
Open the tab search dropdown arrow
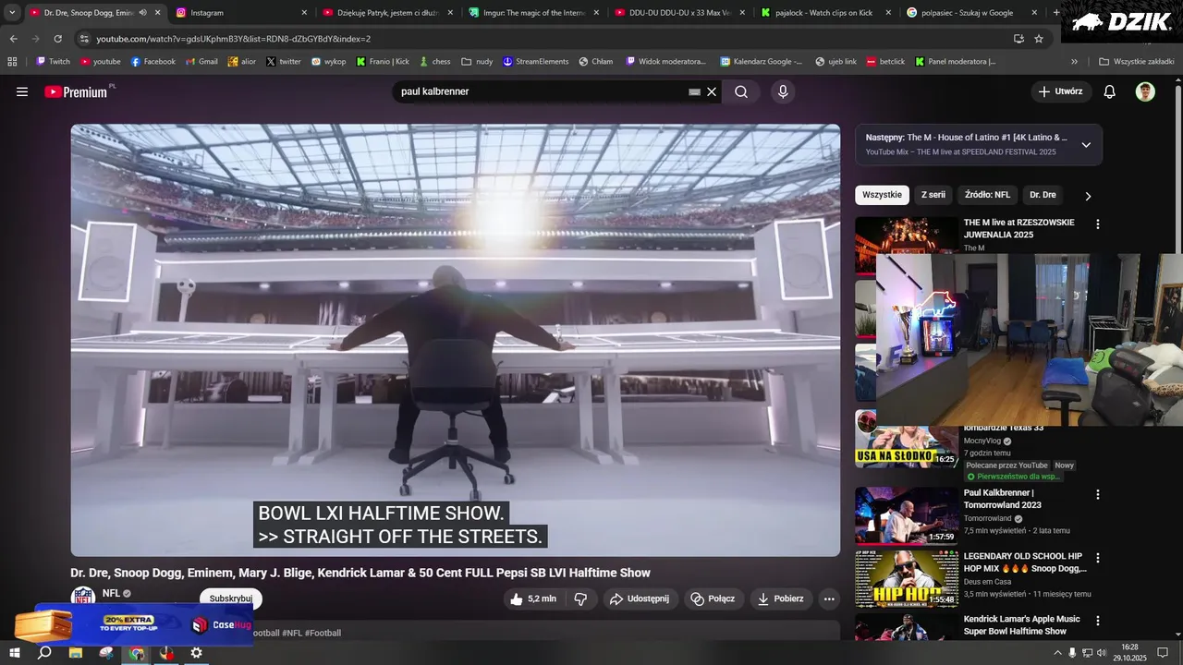coord(12,13)
